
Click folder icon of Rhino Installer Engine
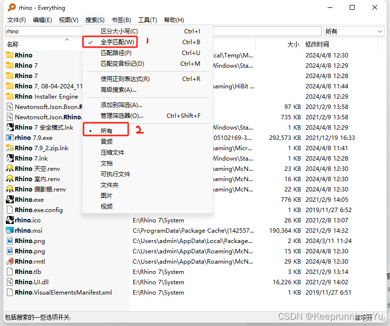10,96
